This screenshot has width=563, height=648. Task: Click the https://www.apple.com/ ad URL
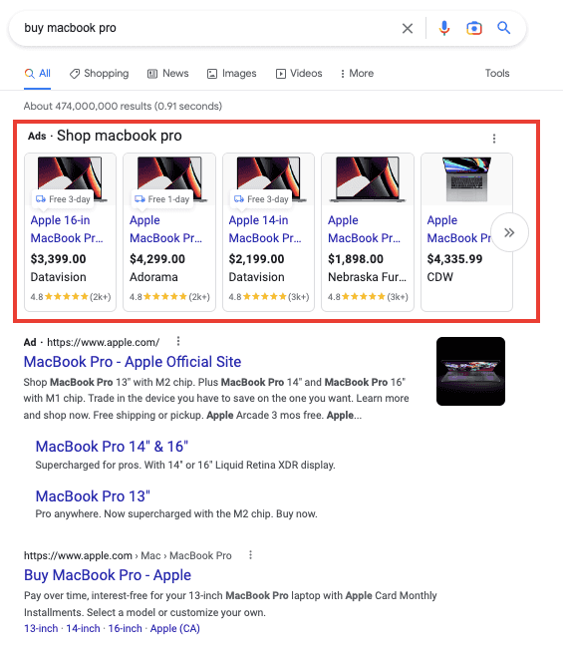point(104,342)
